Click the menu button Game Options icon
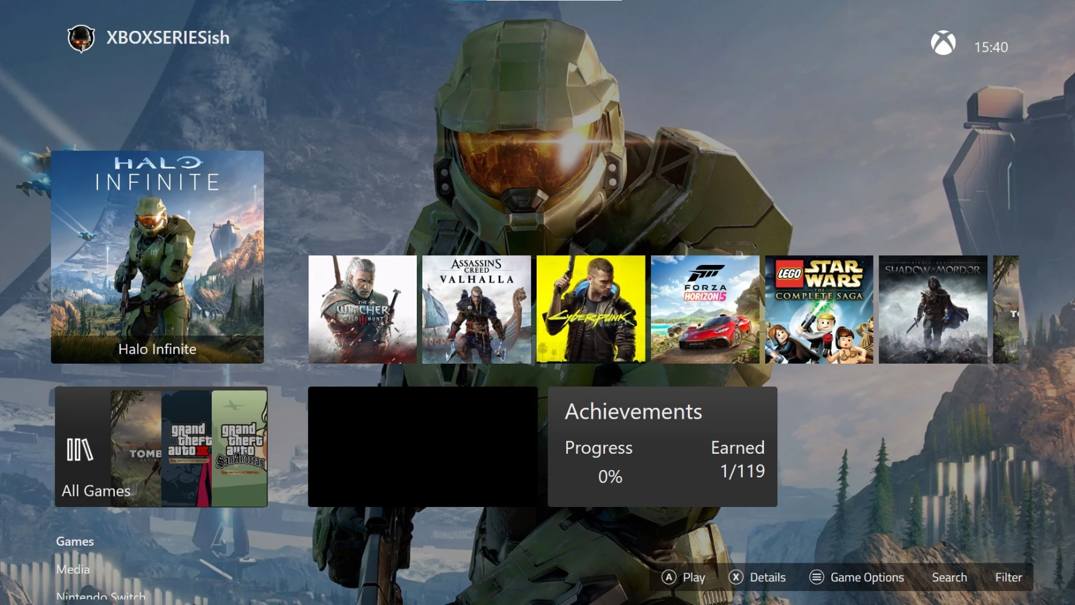1075x605 pixels. 817,577
